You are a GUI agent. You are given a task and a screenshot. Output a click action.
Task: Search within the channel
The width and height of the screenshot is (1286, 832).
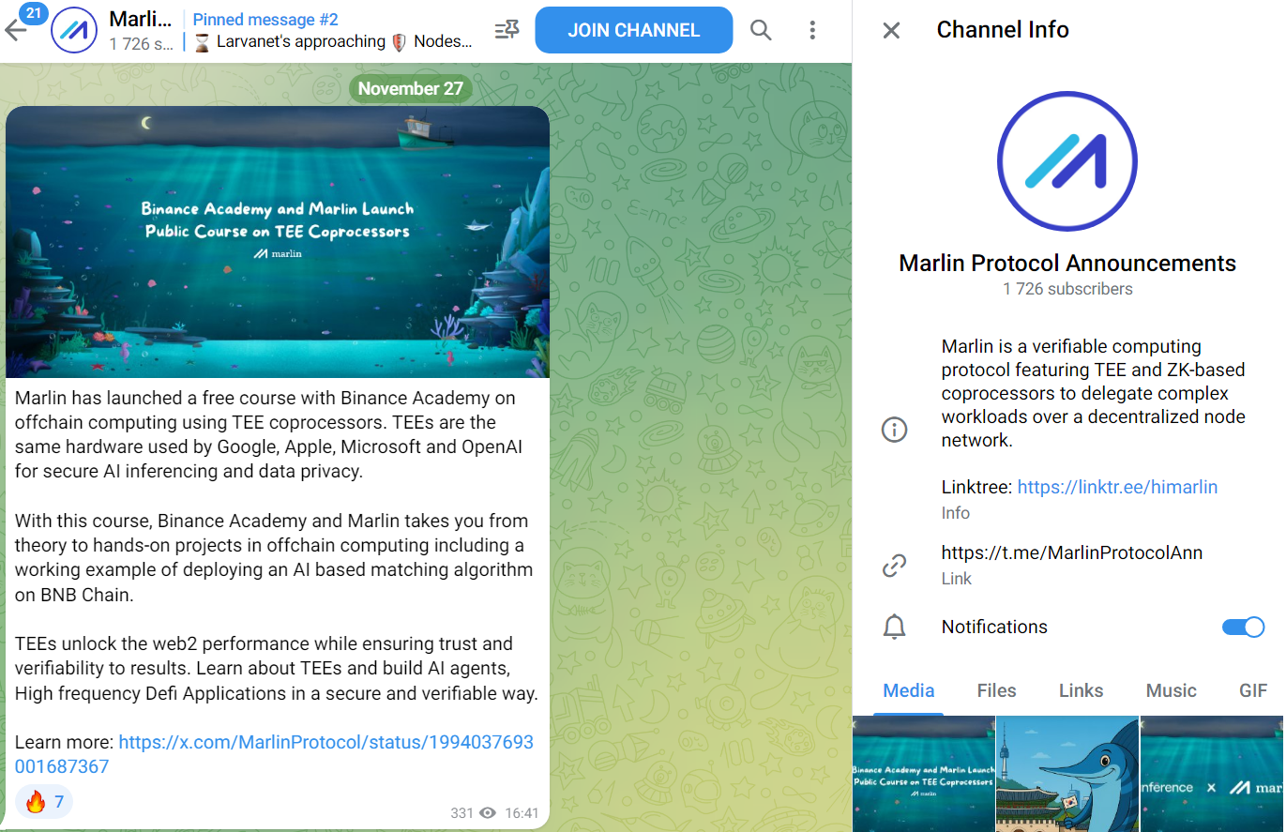(761, 30)
